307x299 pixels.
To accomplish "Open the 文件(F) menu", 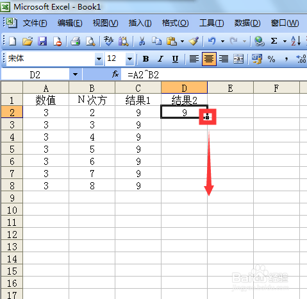I will pyautogui.click(x=35, y=23).
